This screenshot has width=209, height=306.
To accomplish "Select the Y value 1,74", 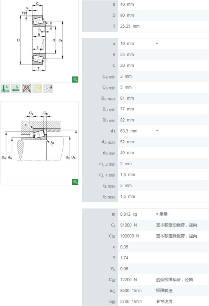I will (x=124, y=258).
